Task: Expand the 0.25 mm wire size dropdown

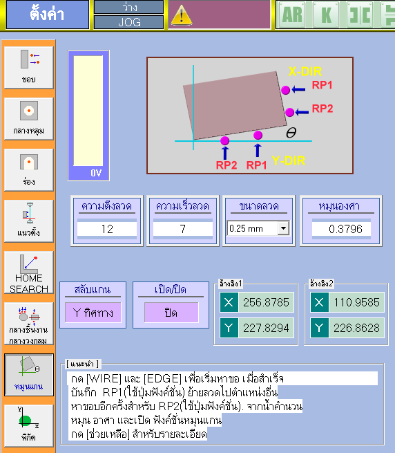Action: pyautogui.click(x=283, y=228)
